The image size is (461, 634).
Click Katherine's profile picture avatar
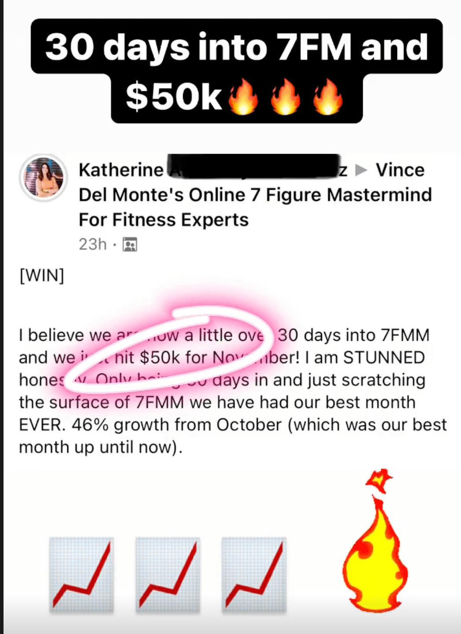[43, 177]
